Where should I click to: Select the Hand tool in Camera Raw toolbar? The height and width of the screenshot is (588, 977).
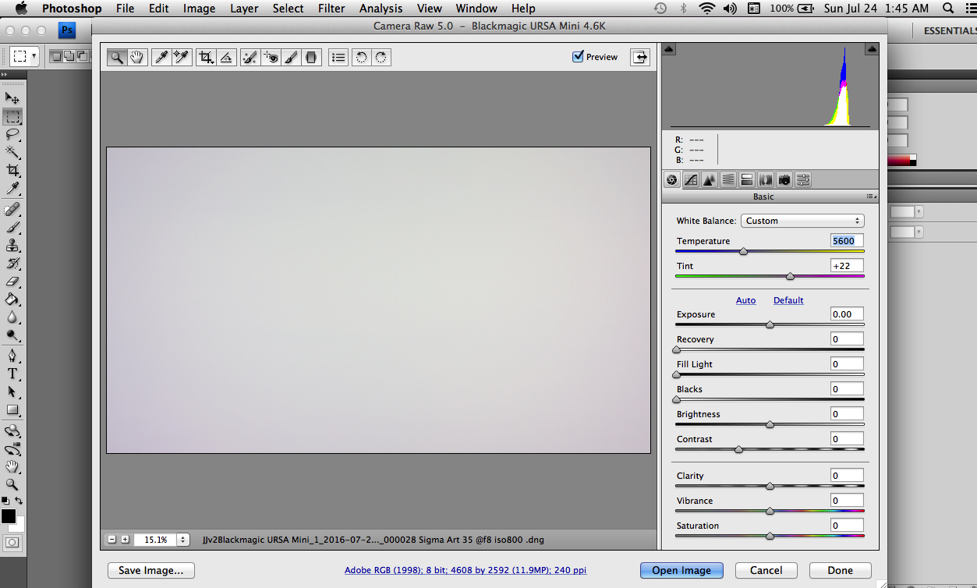pos(137,57)
